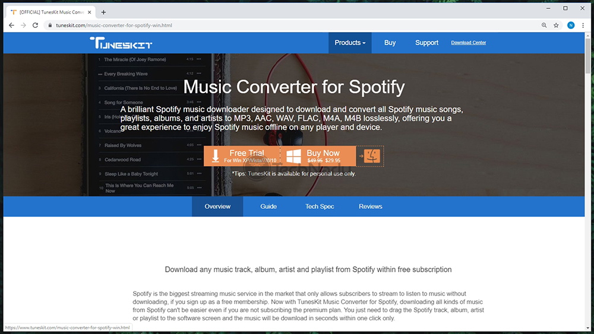Open a new tab with plus button

click(103, 12)
